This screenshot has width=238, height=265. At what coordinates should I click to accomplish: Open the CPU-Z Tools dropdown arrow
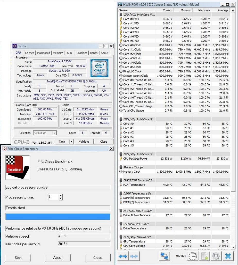pos(71,142)
